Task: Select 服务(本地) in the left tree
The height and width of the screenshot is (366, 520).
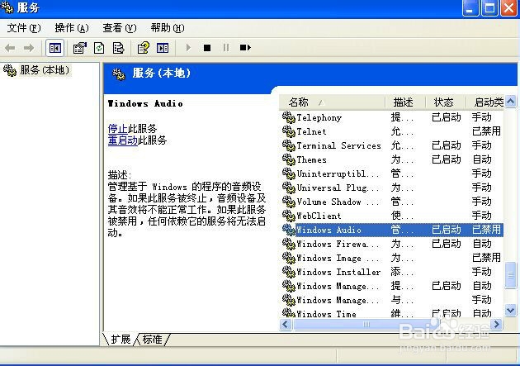Action: 45,70
